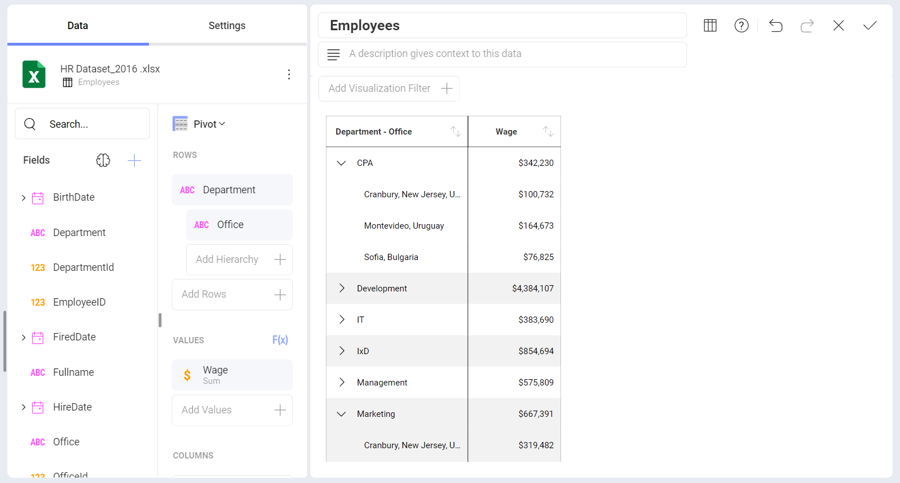The height and width of the screenshot is (483, 900).
Task: Click the fields list scrollbar
Action: (5, 341)
